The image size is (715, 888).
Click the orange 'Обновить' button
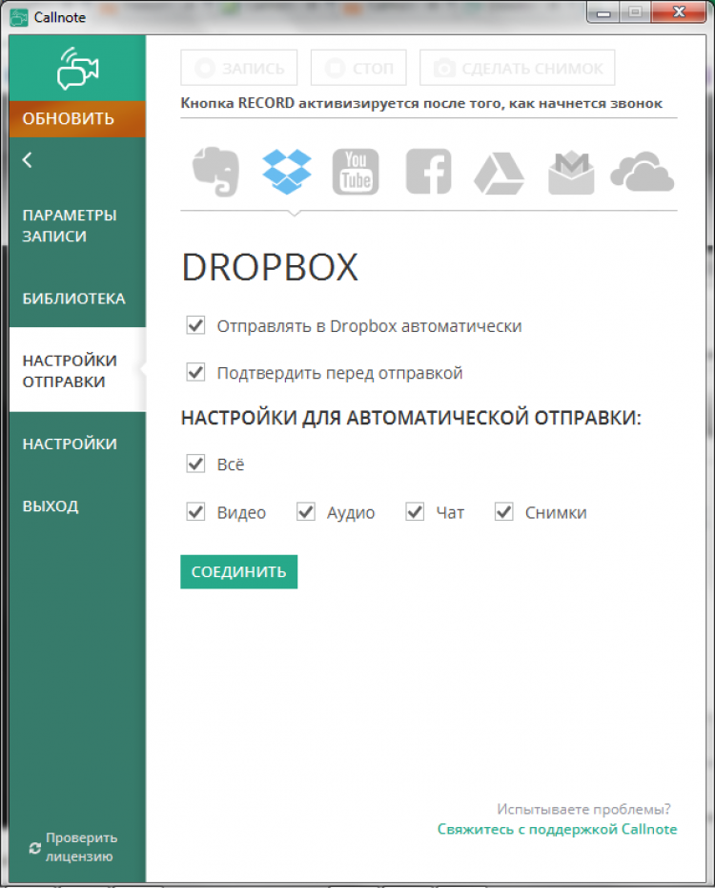pyautogui.click(x=77, y=119)
